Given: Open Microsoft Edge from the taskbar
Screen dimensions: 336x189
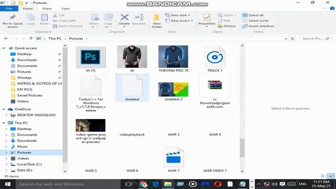Looking at the screenshot, I should (x=155, y=184).
